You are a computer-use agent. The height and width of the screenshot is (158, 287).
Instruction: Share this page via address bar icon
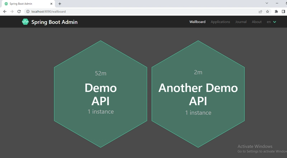(260, 11)
